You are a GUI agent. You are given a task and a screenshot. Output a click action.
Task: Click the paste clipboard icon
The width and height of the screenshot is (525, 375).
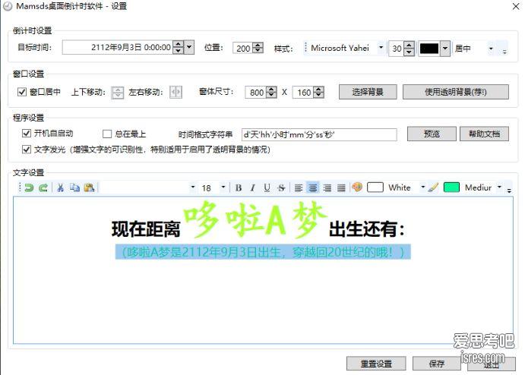click(89, 187)
